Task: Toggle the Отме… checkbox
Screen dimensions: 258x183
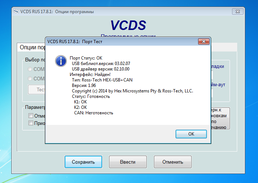Action: (x=31, y=116)
